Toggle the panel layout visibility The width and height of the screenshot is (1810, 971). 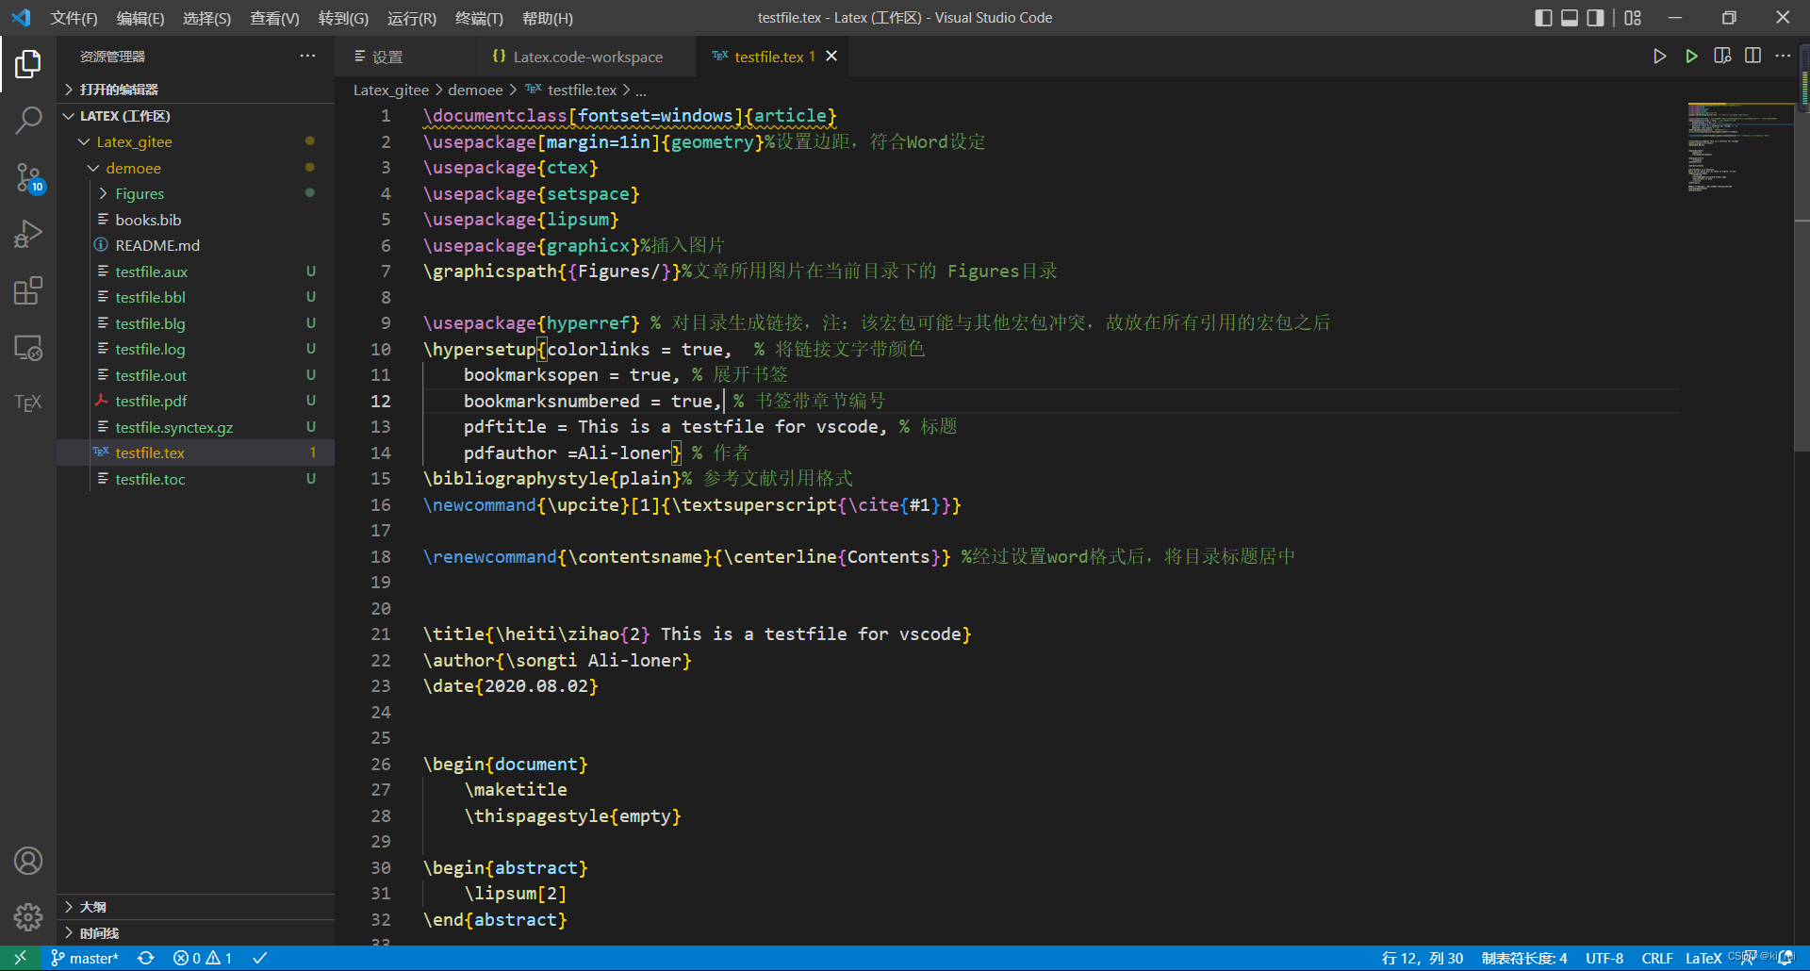1569,17
